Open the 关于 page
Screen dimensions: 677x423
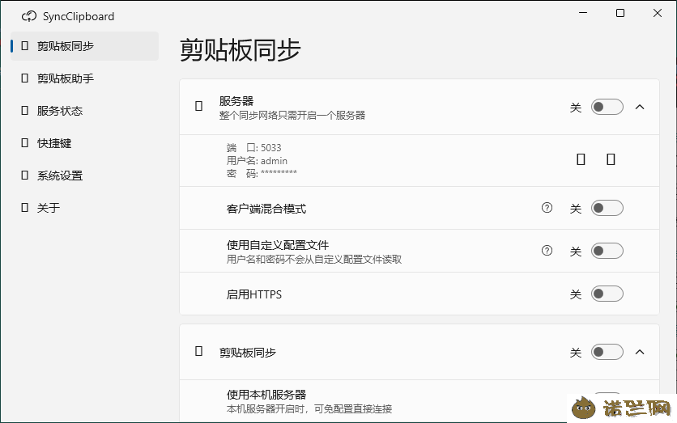point(84,208)
